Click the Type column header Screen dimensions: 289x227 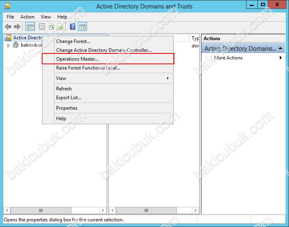[194, 38]
